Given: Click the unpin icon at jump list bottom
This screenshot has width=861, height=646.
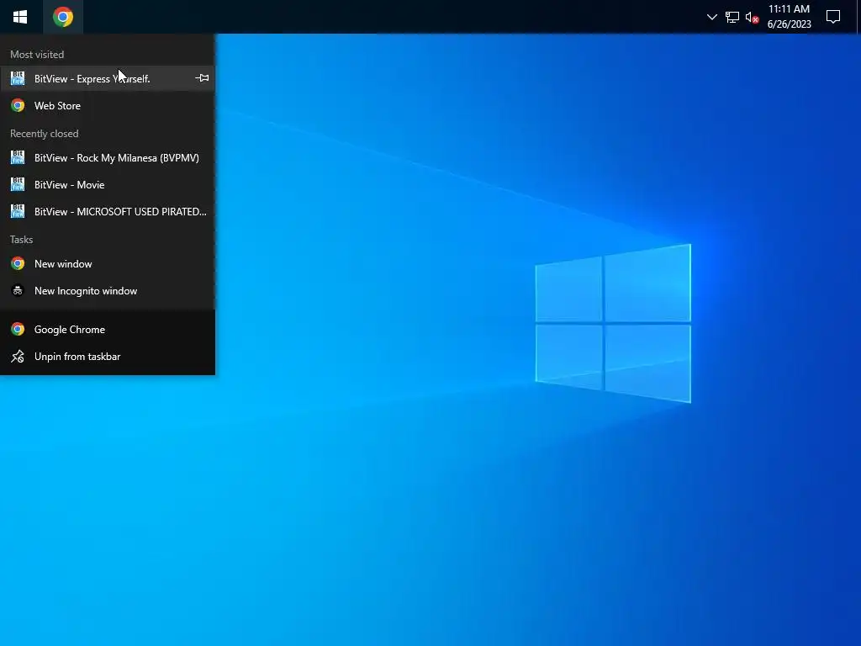Looking at the screenshot, I should (18, 357).
